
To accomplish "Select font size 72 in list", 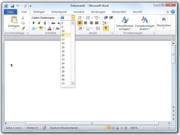I will 66,84.
